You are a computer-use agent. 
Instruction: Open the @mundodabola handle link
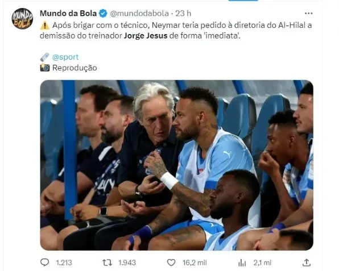pos(139,14)
